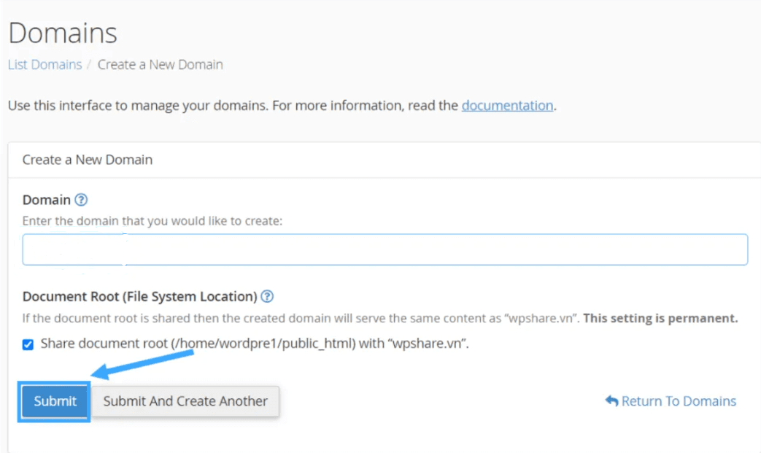Click the back arrow icon before Return To Domains
Screen dimensions: 761x453
coord(611,401)
